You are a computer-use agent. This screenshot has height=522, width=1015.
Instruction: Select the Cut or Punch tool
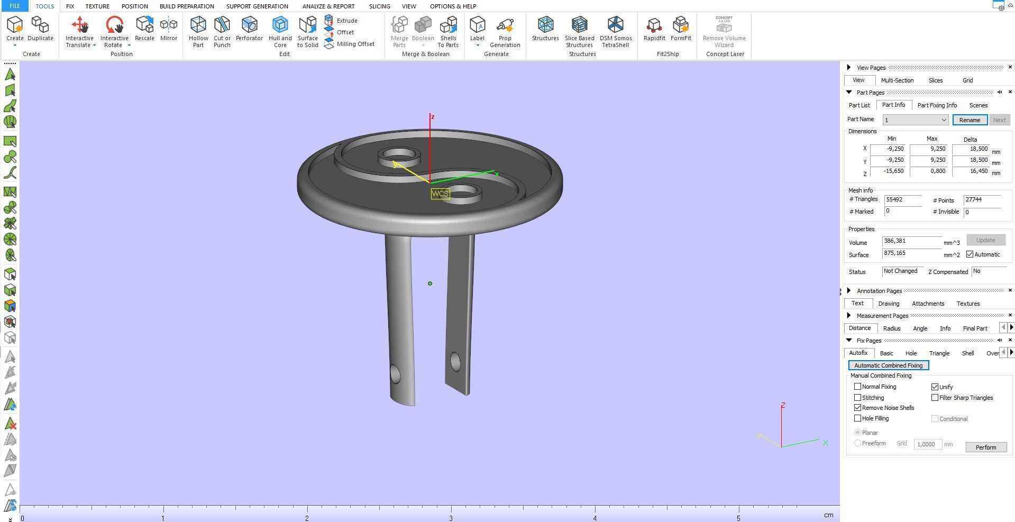222,31
